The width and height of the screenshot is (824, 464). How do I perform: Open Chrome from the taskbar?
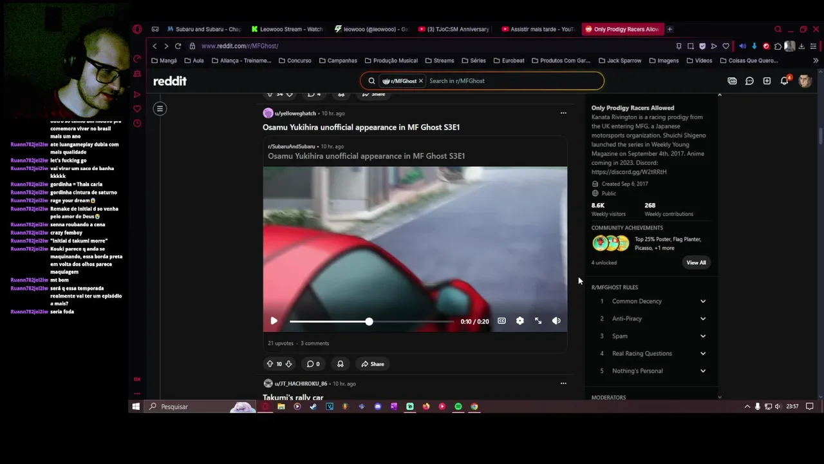474,407
